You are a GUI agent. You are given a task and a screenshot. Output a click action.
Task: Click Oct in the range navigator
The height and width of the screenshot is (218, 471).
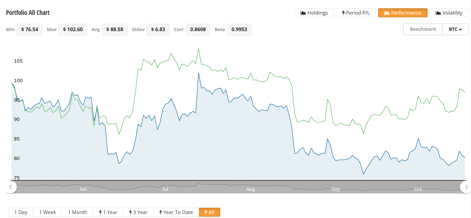point(418,189)
